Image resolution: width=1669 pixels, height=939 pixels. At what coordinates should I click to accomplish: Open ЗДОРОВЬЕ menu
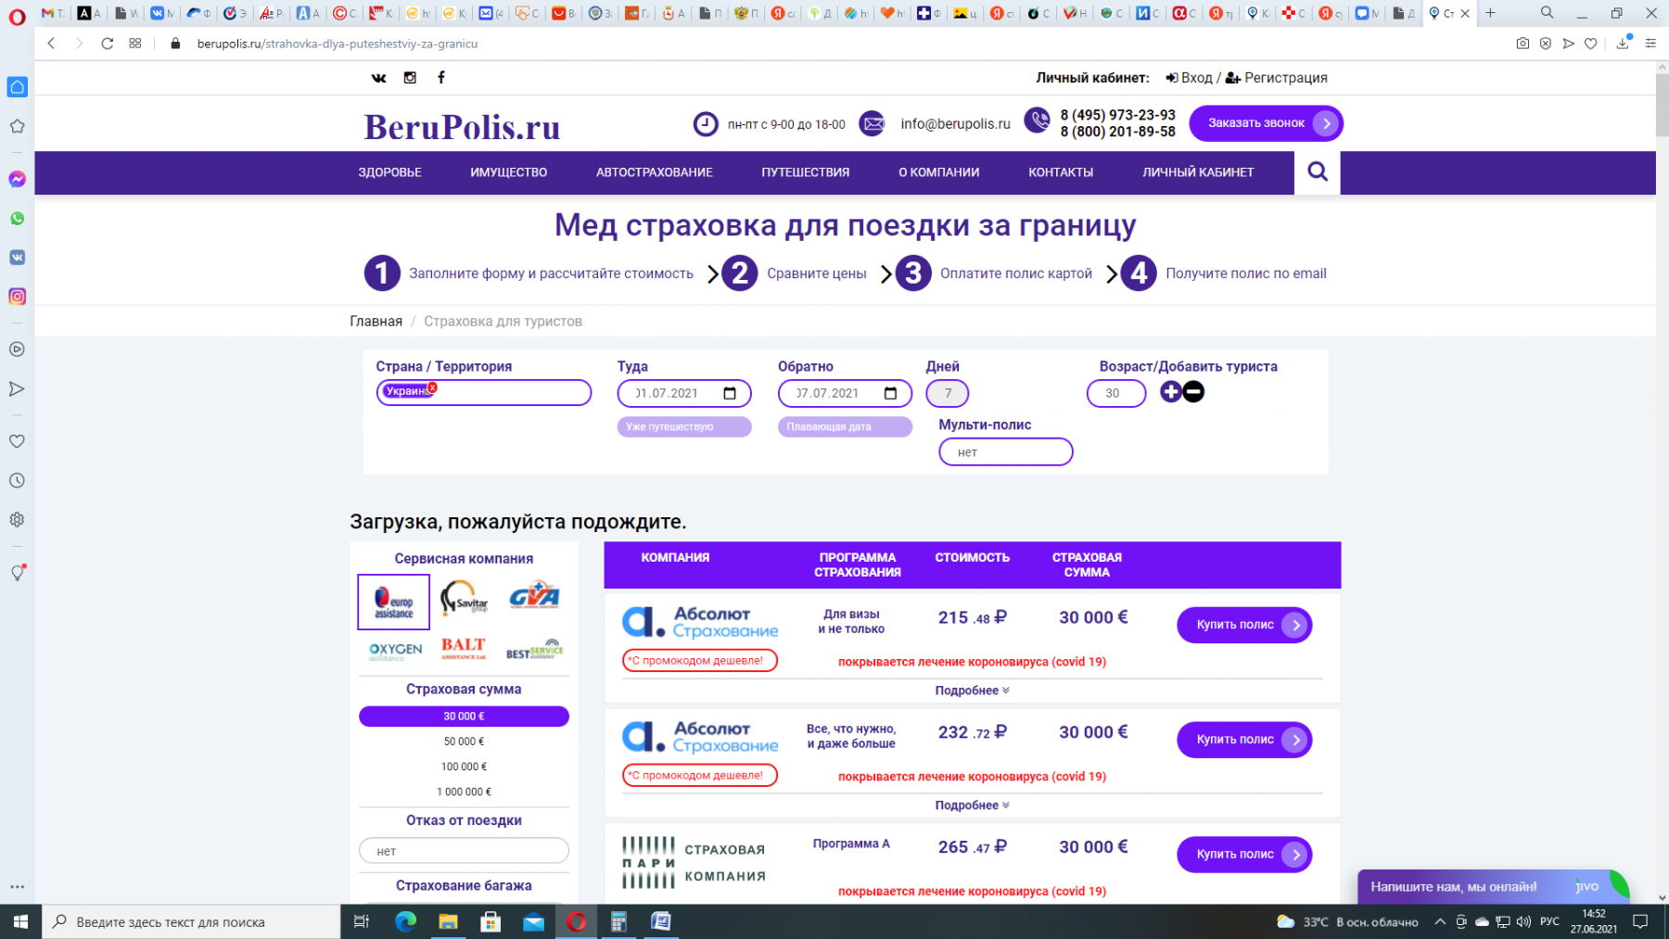tap(389, 172)
